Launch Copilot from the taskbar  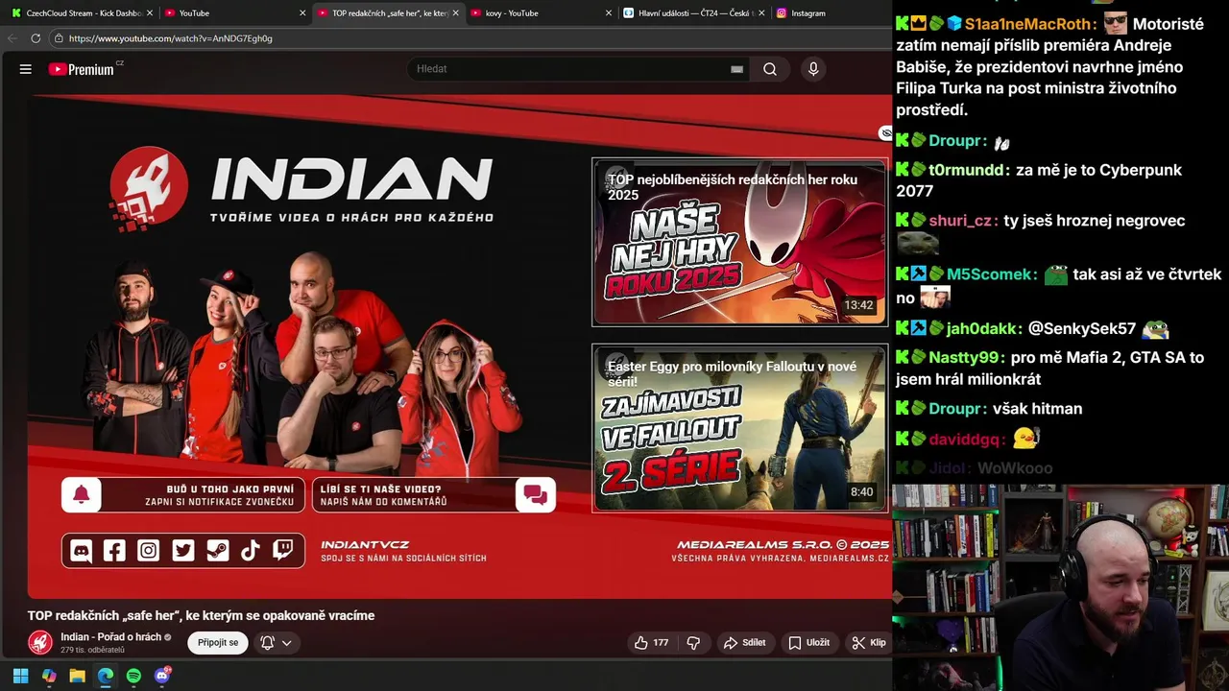pos(49,676)
